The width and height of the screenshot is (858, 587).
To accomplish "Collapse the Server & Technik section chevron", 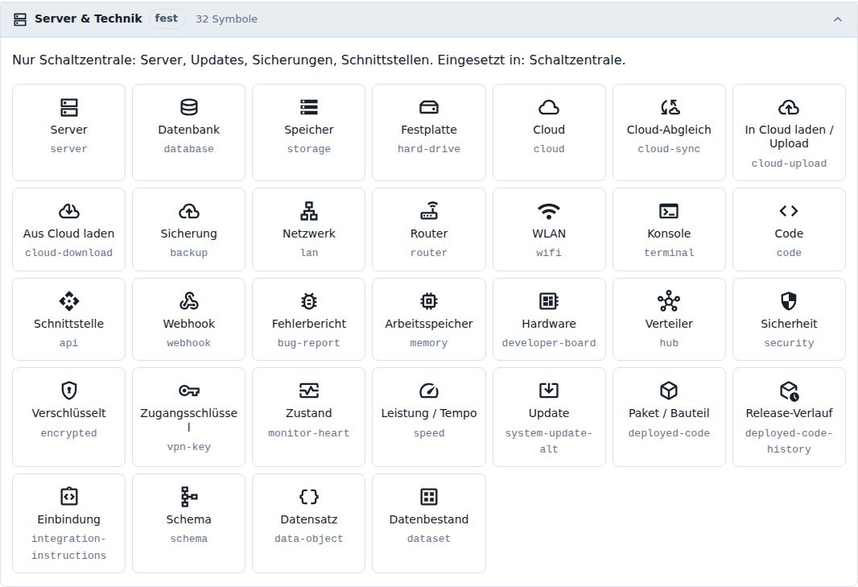I will click(838, 19).
